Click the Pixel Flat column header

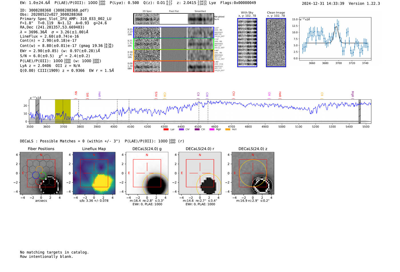point(174,11)
